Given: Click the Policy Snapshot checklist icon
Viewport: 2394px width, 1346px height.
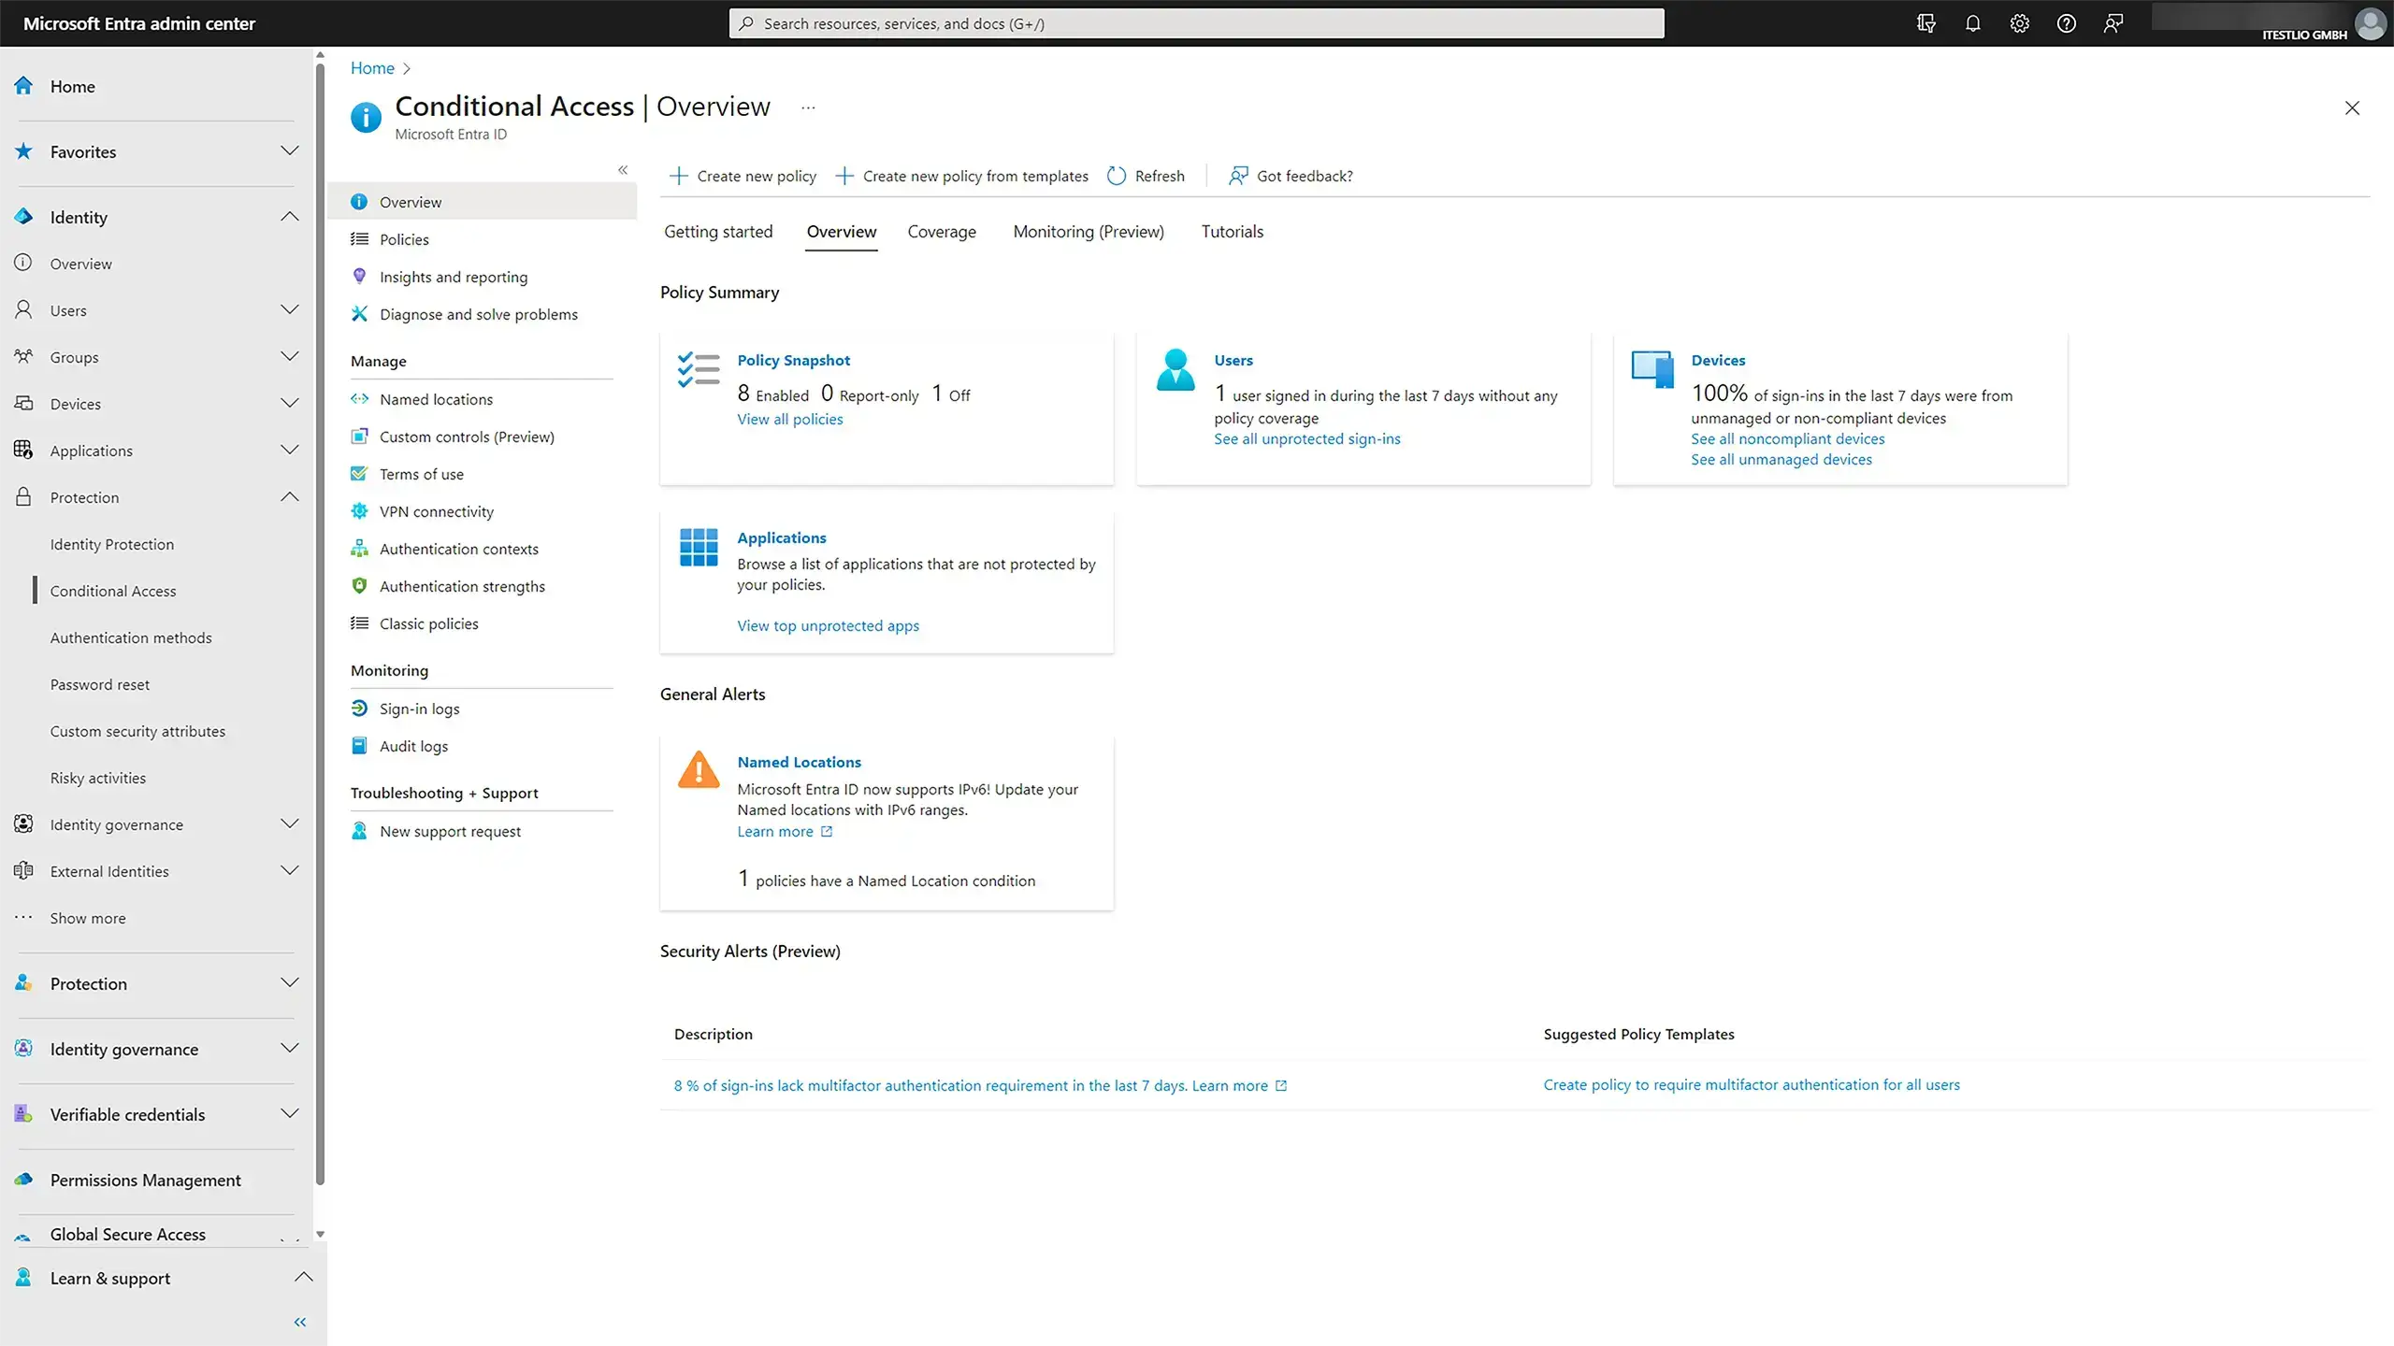Looking at the screenshot, I should click(699, 370).
